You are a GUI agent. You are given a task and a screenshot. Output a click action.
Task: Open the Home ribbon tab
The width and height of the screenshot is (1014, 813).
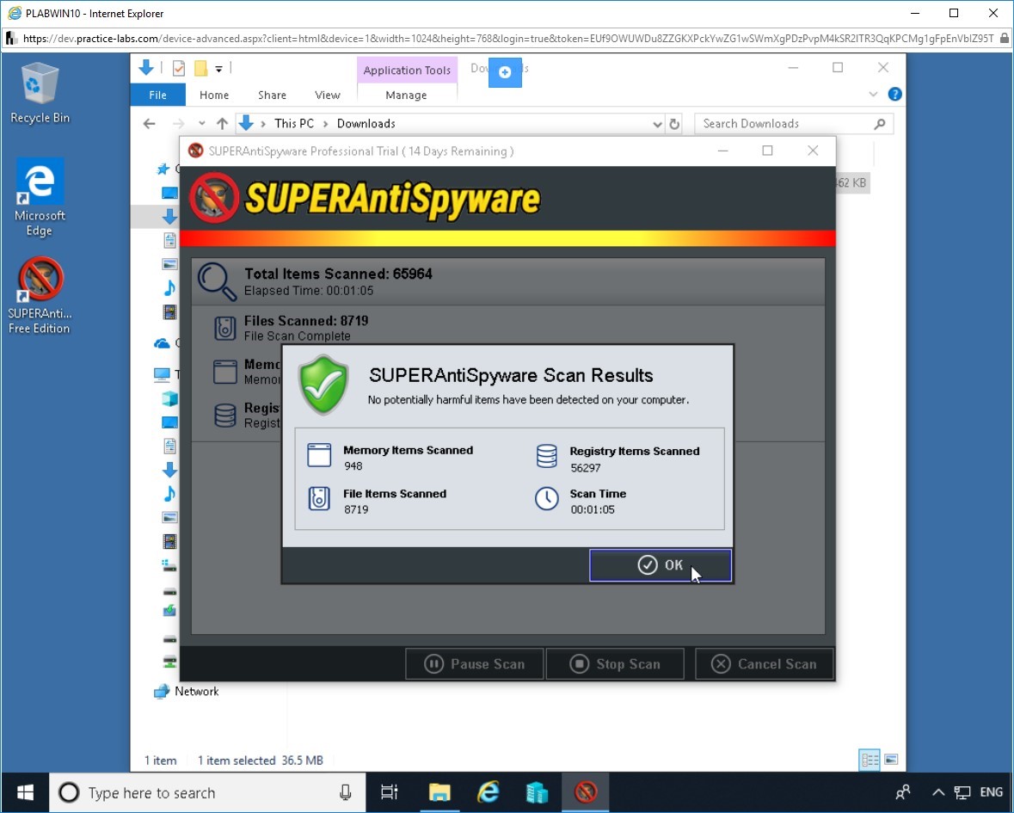pyautogui.click(x=214, y=95)
